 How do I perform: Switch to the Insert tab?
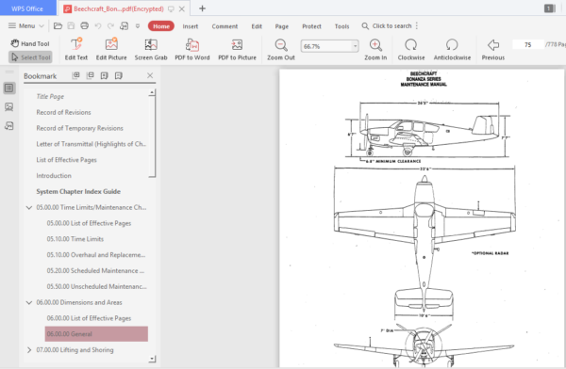click(x=191, y=26)
